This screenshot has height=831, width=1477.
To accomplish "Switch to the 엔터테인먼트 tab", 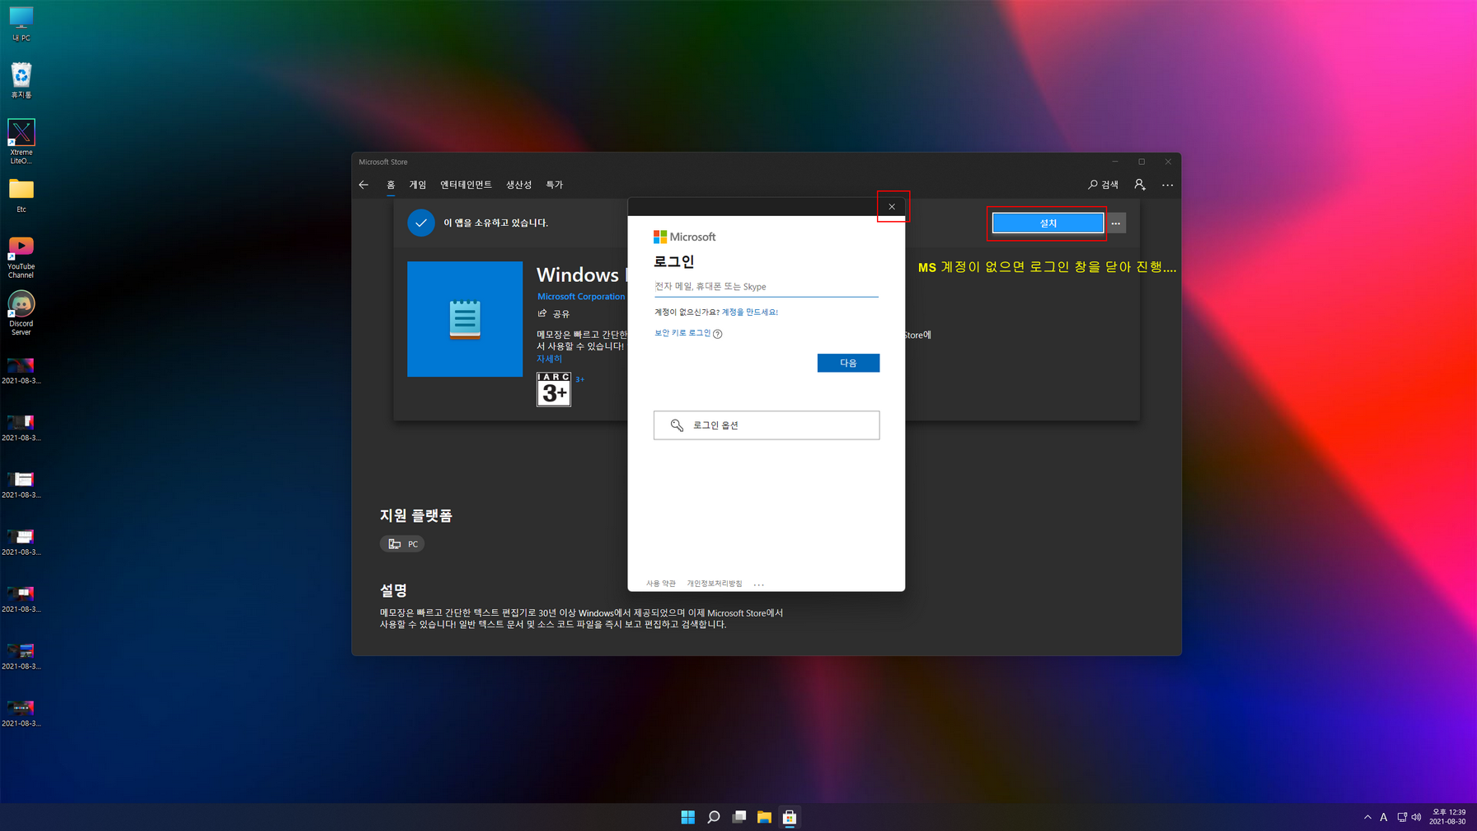I will (466, 185).
